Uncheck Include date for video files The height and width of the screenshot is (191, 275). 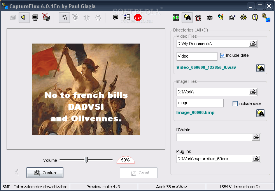click(x=222, y=55)
